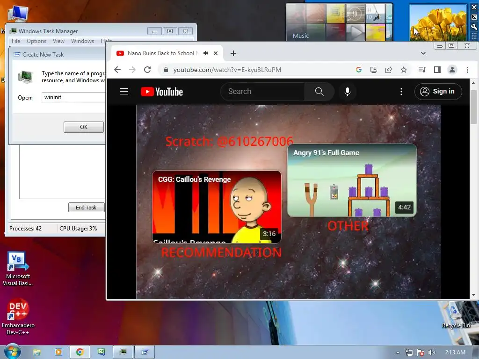Close the slideshow gadget with X
Image resolution: width=479 pixels, height=359 pixels.
pos(474,7)
